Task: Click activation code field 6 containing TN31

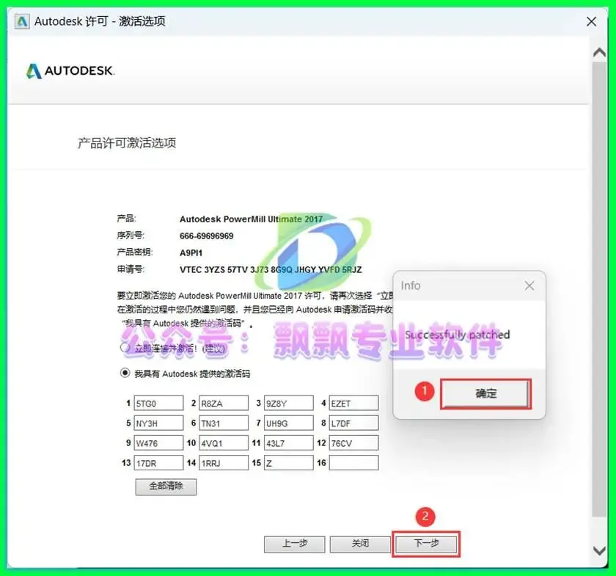Action: pyautogui.click(x=224, y=423)
